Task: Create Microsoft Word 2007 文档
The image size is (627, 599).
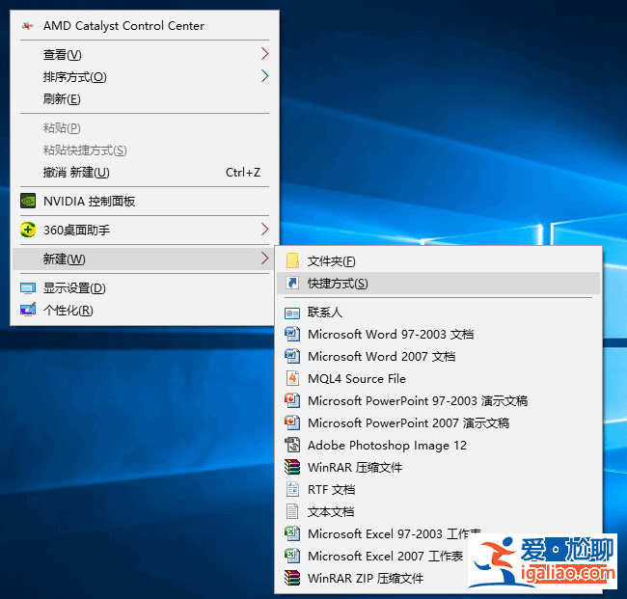Action: pos(438,356)
